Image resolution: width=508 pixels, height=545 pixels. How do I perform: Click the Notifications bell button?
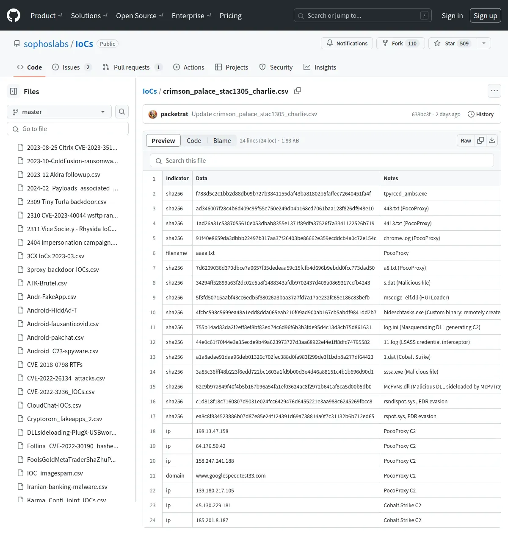[x=347, y=43]
